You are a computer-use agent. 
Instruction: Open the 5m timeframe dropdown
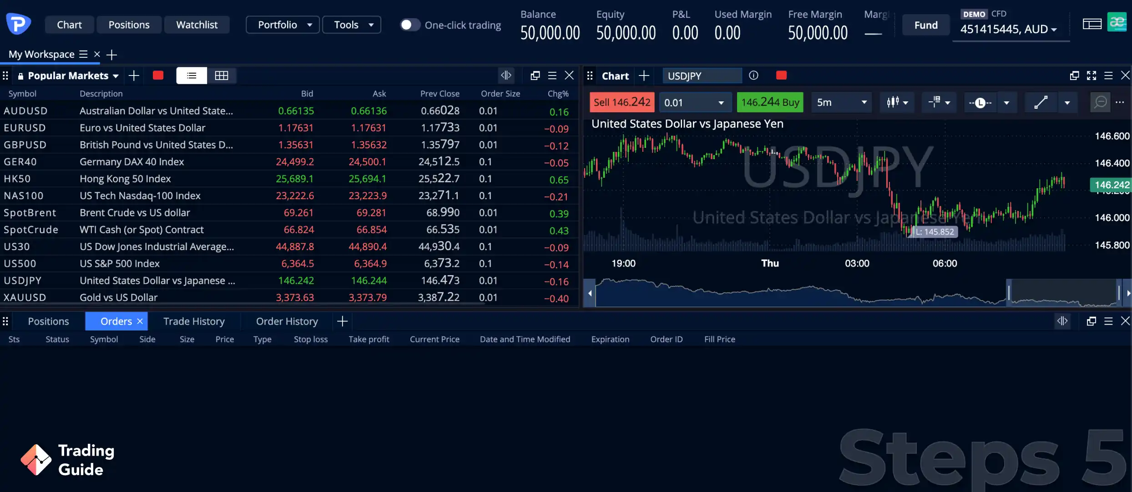(x=842, y=102)
